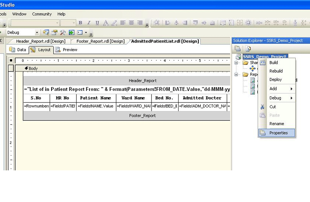Open the Help menu
This screenshot has width=310, height=202.
[61, 14]
